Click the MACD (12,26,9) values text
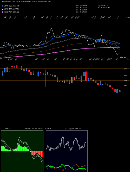Image resolution: width=130 pixels, height=172 pixels. click(x=36, y=128)
